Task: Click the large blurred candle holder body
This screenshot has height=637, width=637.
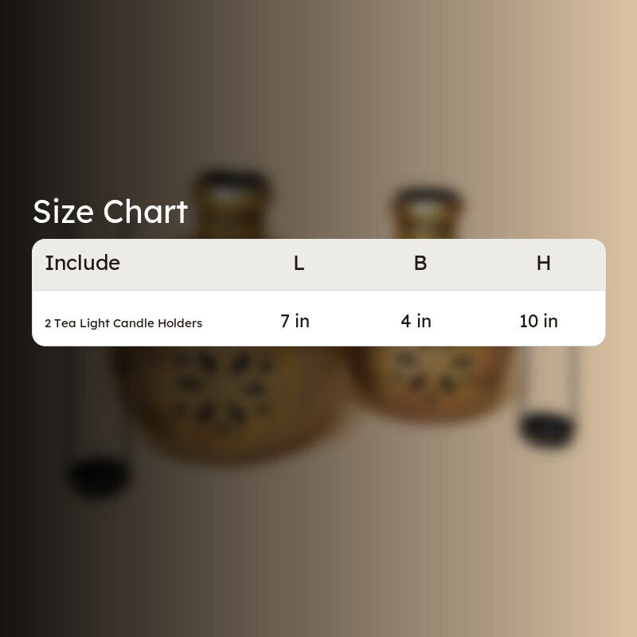Action: (x=228, y=402)
